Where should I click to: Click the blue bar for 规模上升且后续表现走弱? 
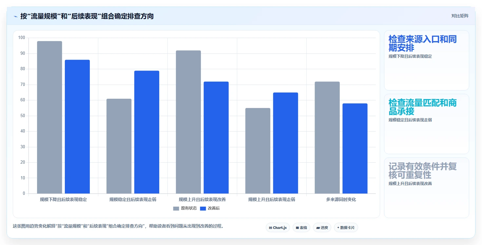[286, 143]
